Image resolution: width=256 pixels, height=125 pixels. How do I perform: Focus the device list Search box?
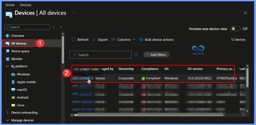click(100, 55)
